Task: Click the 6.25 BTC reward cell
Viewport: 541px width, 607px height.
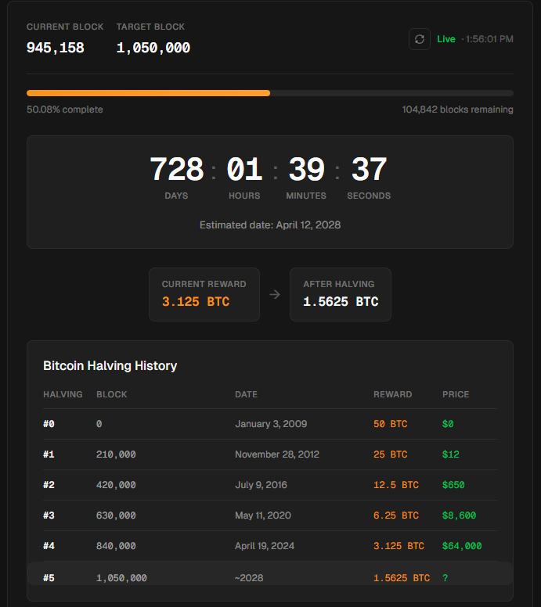Action: (x=396, y=515)
